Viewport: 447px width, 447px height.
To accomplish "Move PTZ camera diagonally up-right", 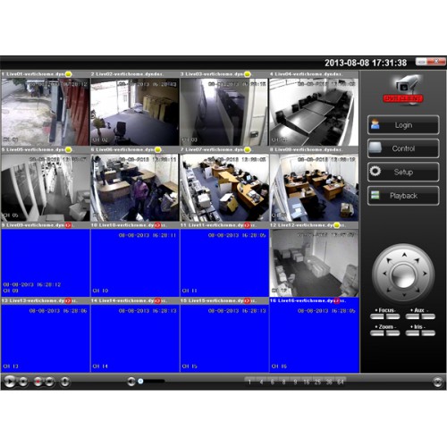I will coord(417,260).
